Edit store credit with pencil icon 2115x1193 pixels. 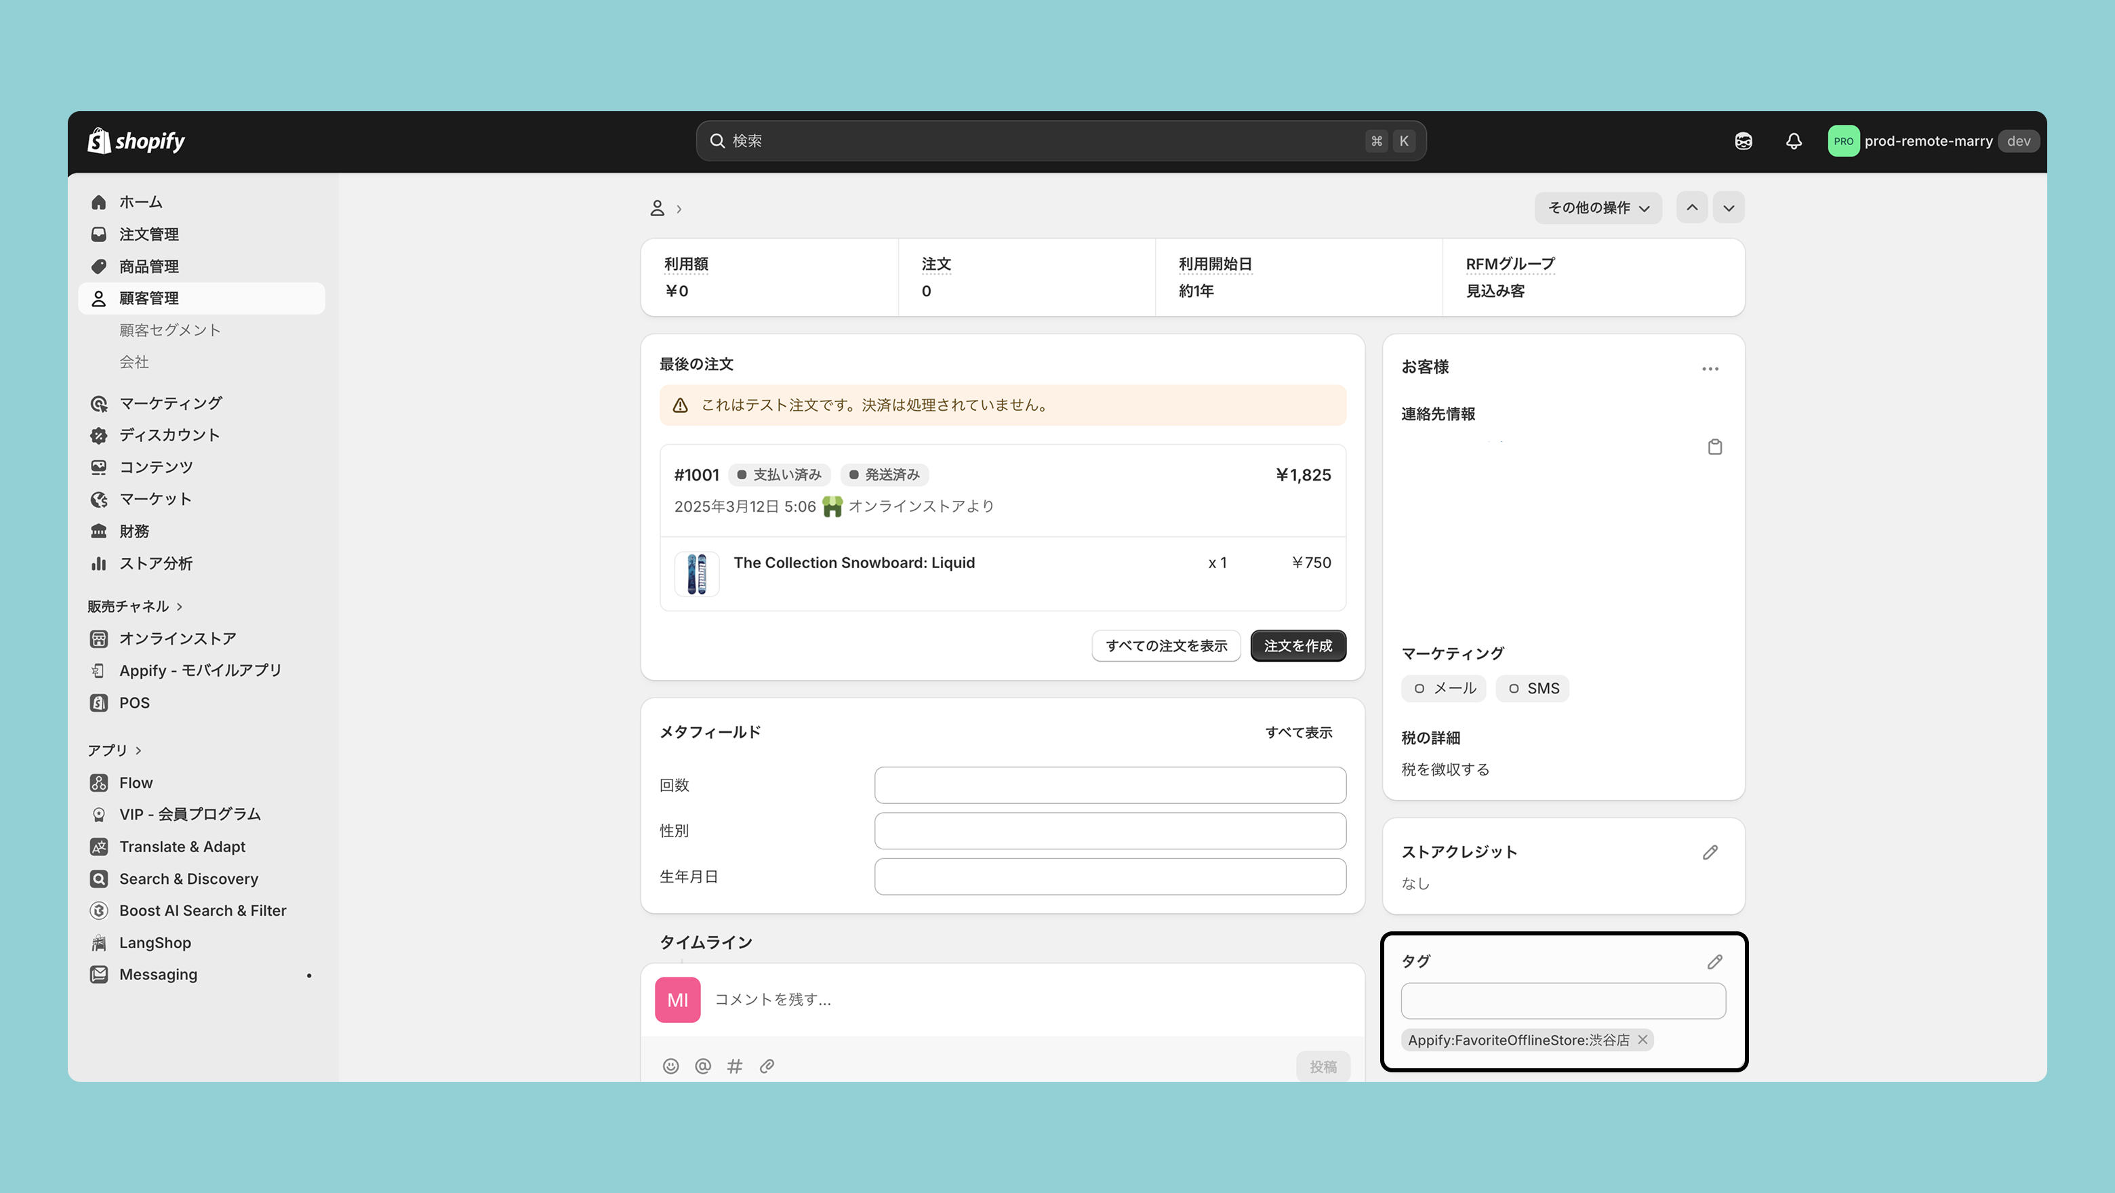[x=1710, y=852]
